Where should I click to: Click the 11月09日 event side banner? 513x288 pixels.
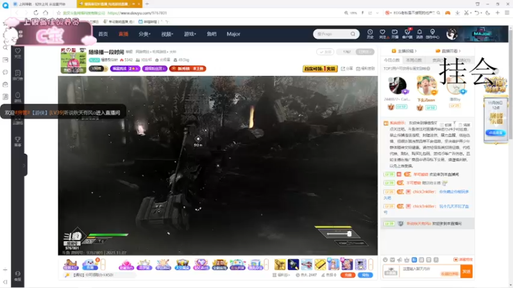496,119
